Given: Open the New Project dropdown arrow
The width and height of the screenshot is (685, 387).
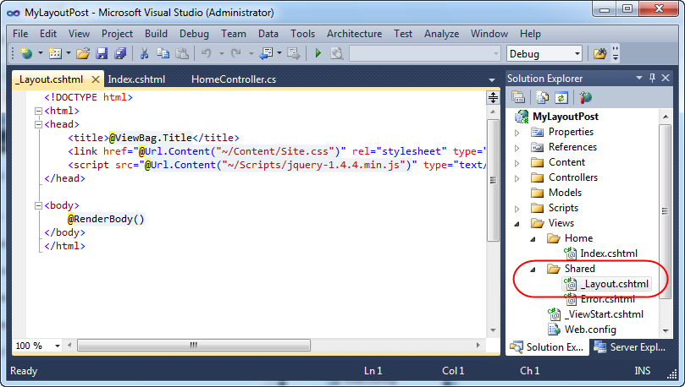Looking at the screenshot, I should pos(40,53).
